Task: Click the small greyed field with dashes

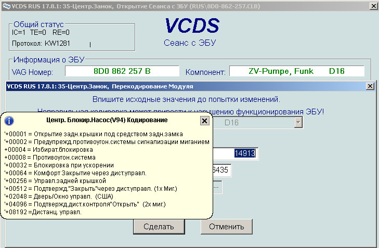Action: pos(217,187)
